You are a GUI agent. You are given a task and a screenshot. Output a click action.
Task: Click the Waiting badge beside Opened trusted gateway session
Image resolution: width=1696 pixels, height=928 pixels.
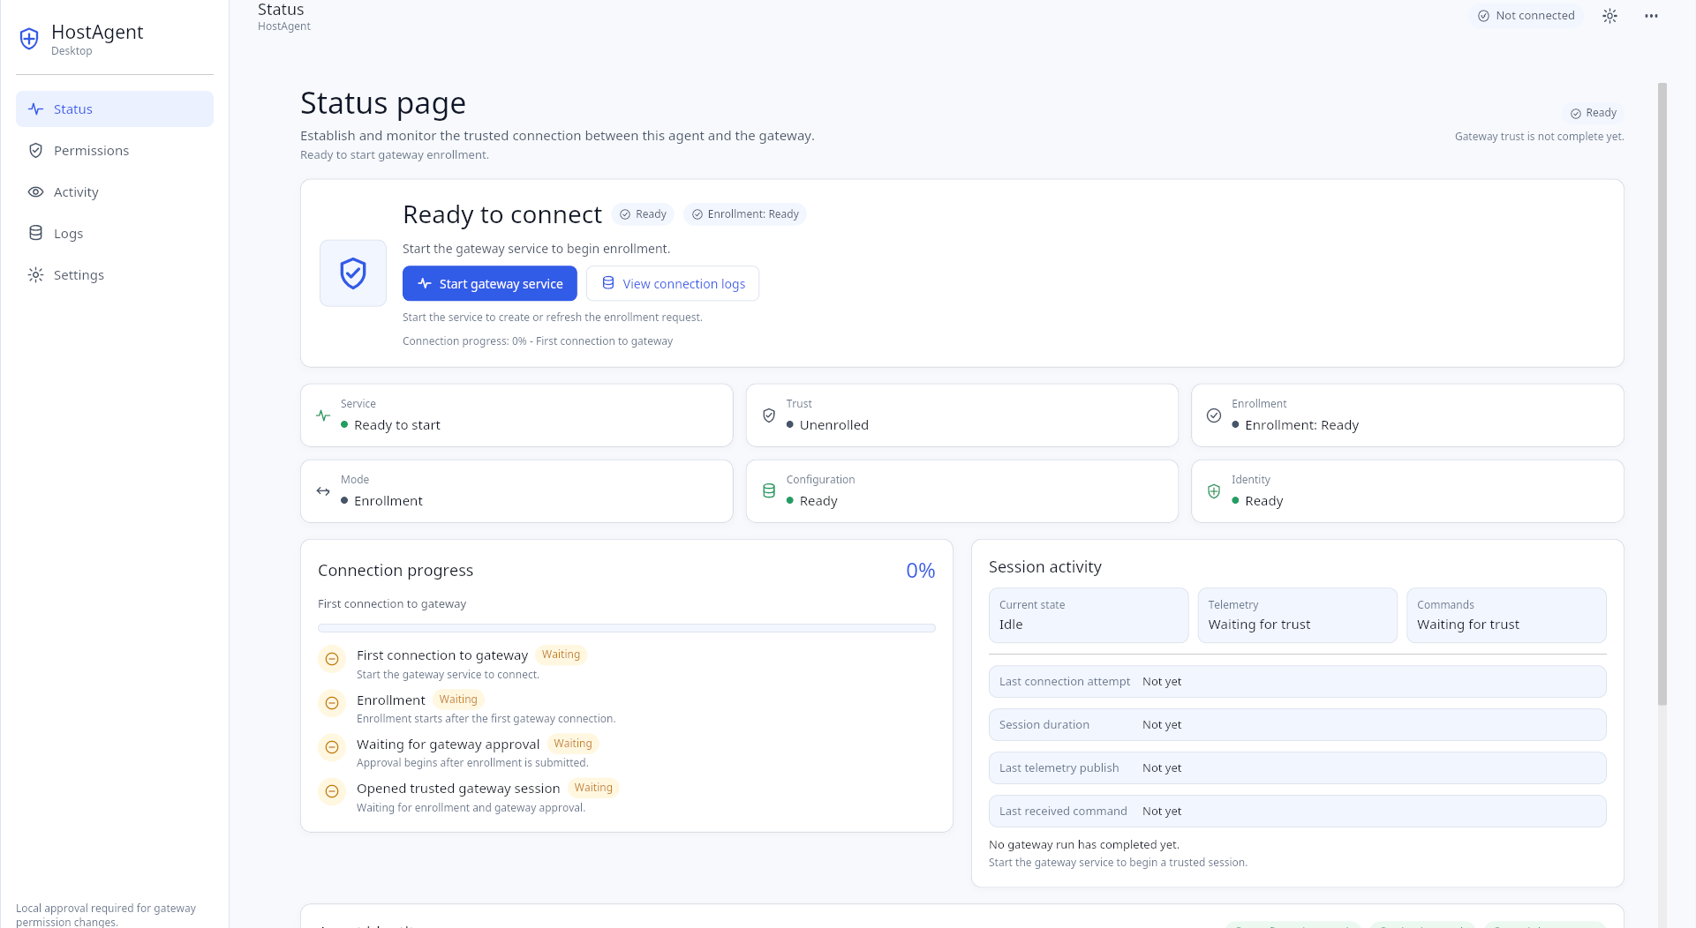(593, 788)
